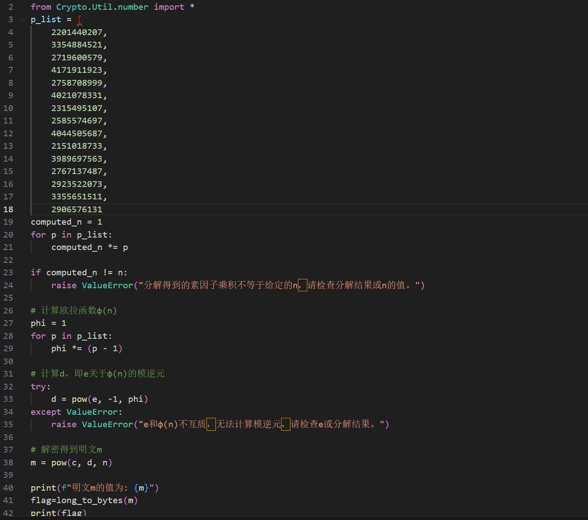Click the comment 计算欧拉函数φ(n)
The image size is (588, 520).
coord(79,311)
